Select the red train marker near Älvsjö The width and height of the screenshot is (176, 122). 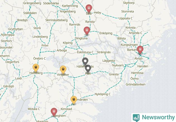140,49
